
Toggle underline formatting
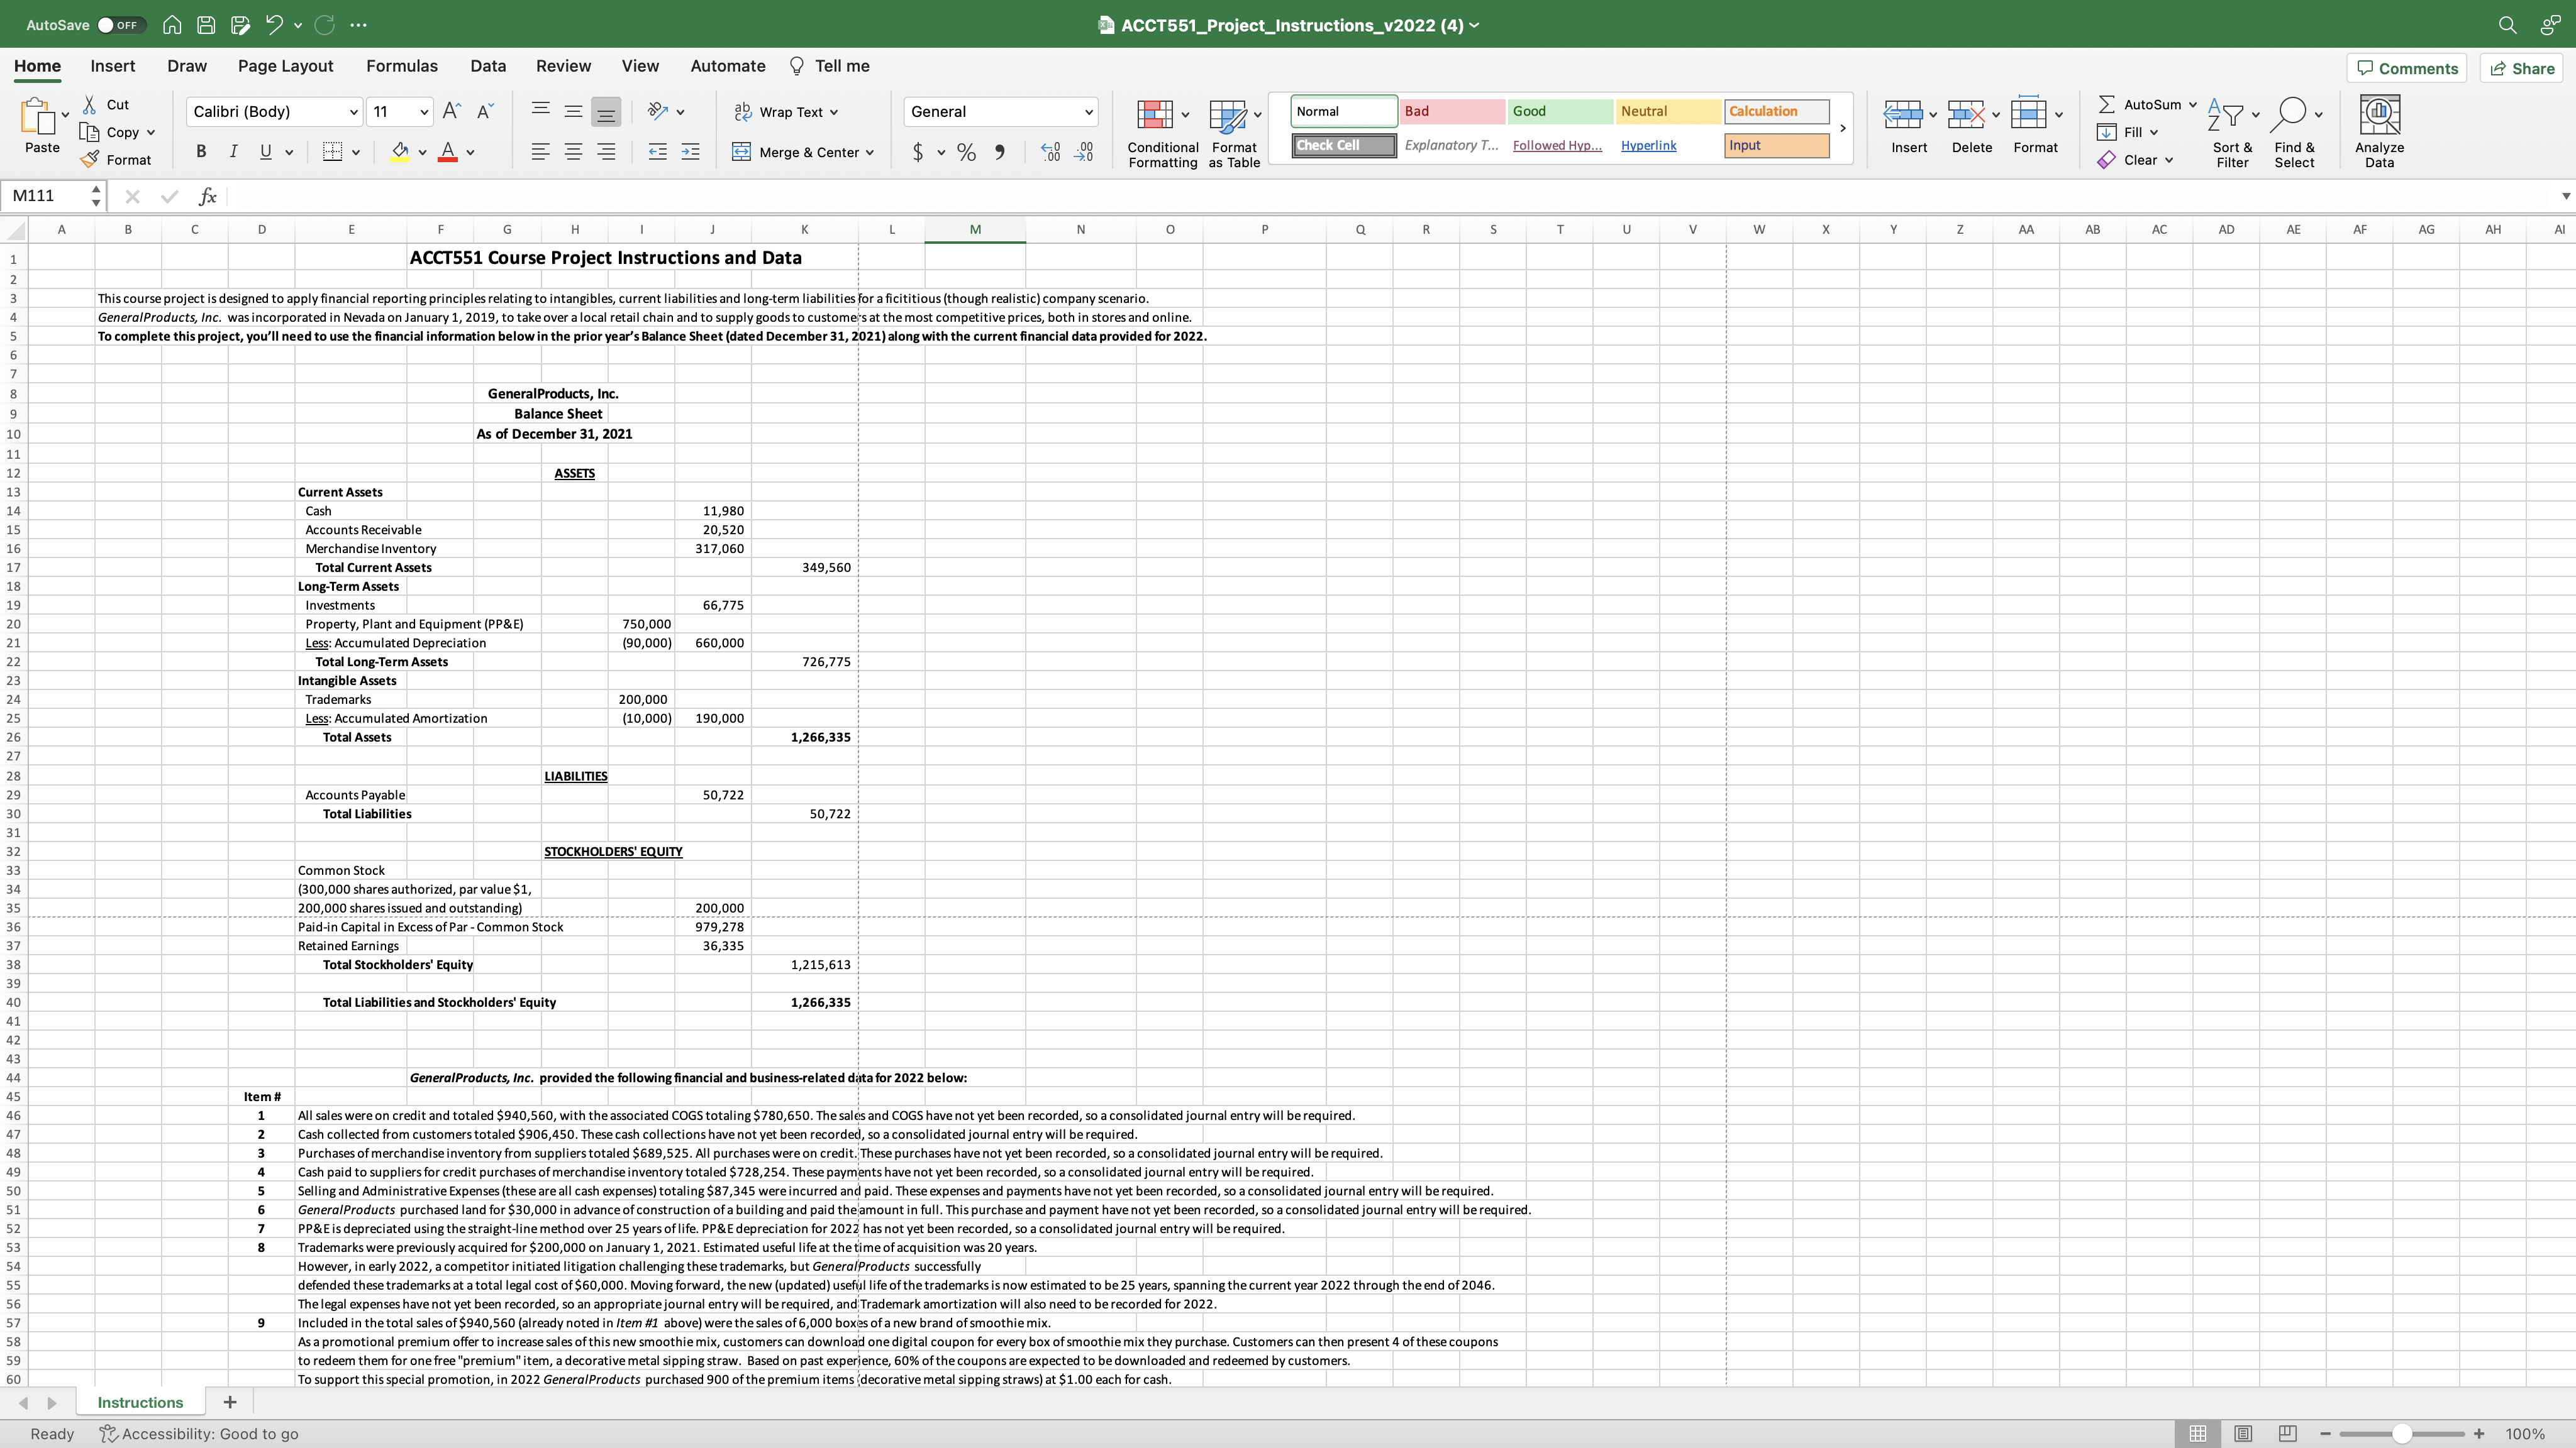tap(265, 151)
